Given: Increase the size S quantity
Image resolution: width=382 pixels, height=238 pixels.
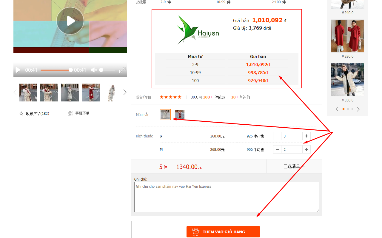Looking at the screenshot, I should click(306, 136).
